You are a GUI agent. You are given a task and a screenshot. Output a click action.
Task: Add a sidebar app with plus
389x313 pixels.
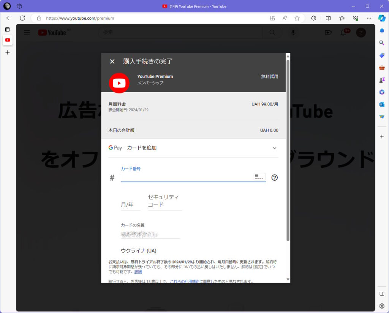pos(382,137)
